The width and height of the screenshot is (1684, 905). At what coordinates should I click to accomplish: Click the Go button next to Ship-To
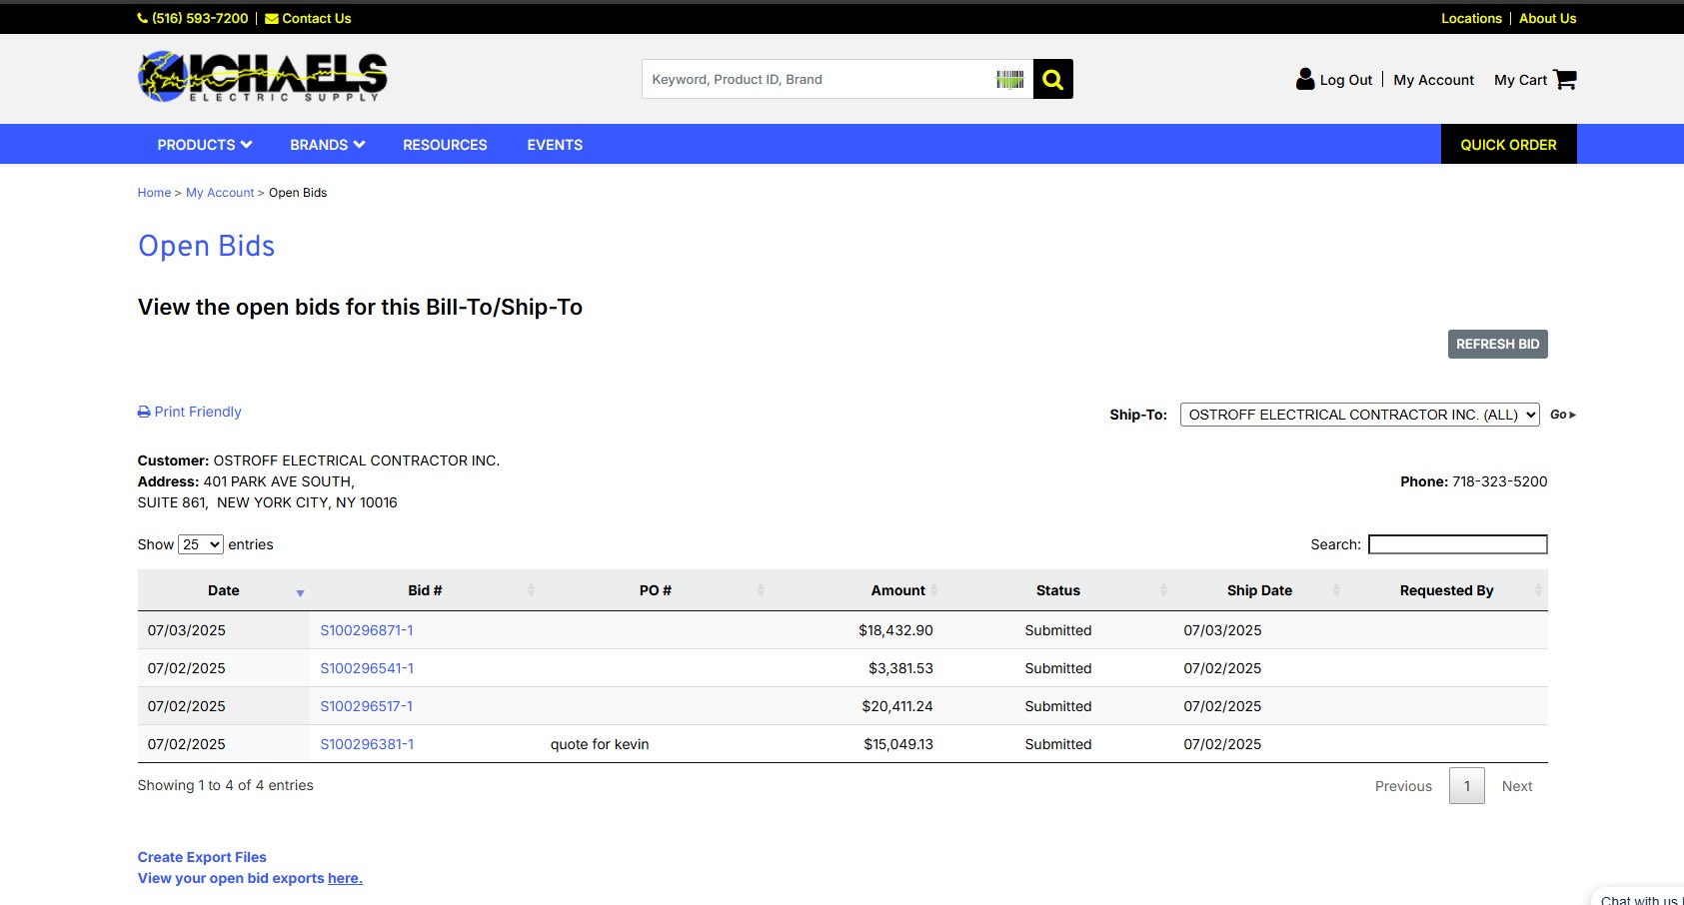tap(1562, 415)
